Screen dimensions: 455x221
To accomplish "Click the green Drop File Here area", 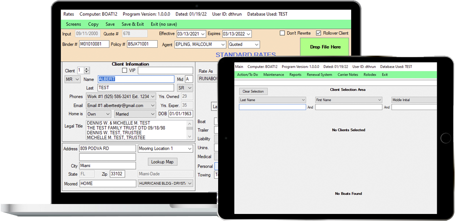I will tap(325, 47).
